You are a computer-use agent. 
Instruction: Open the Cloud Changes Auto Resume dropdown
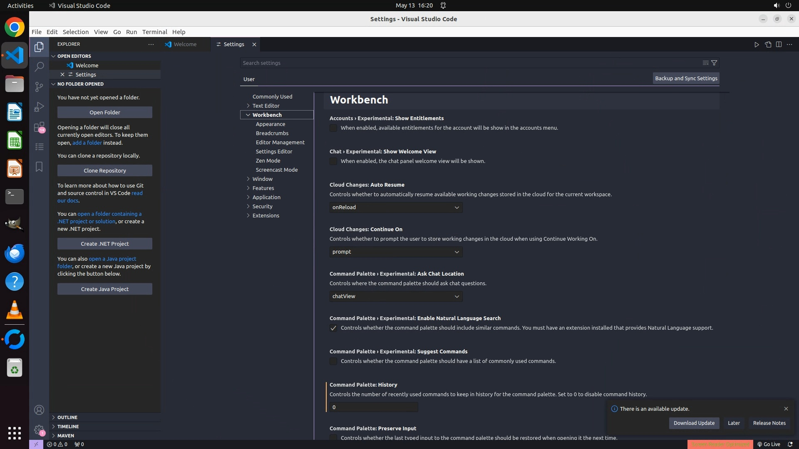tap(396, 207)
